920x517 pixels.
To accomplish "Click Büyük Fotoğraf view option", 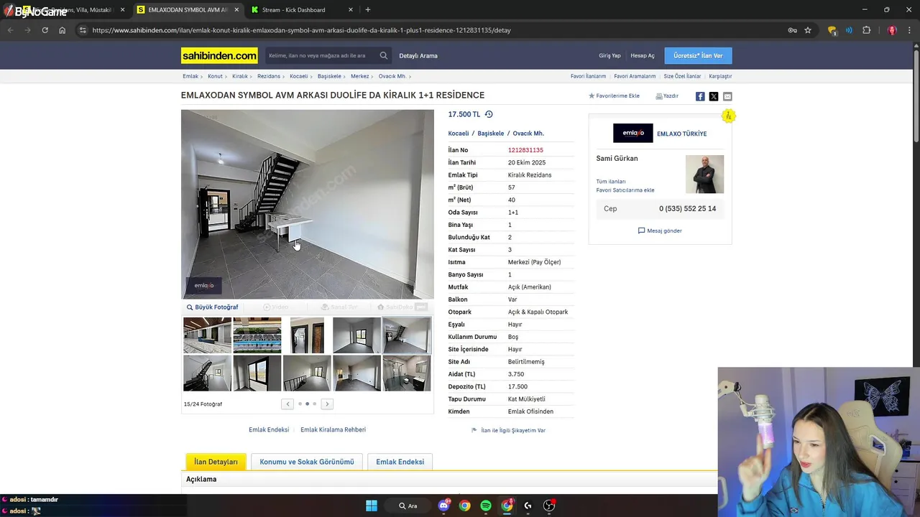I will pos(213,307).
